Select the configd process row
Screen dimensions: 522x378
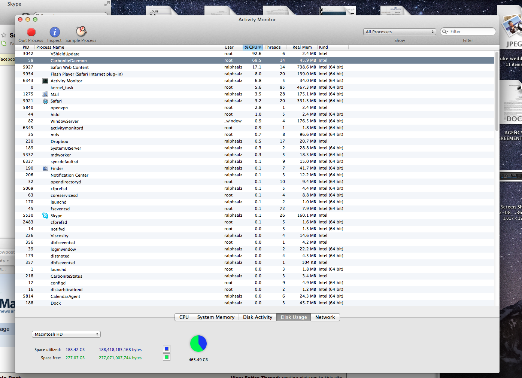[x=255, y=283]
